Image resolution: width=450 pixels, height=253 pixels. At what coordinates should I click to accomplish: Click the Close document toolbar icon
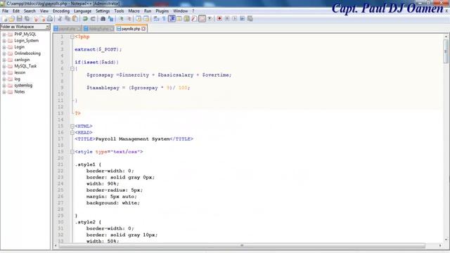coord(36,19)
